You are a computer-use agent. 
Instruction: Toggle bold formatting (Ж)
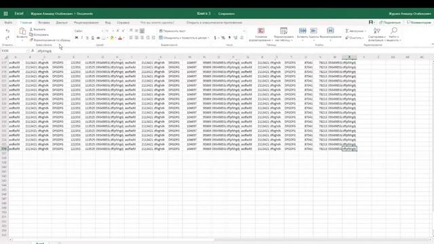(x=77, y=38)
